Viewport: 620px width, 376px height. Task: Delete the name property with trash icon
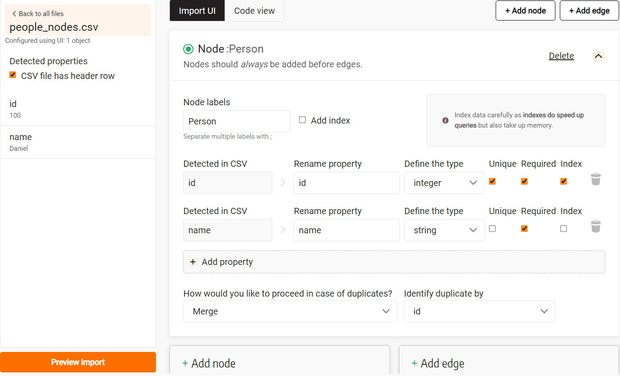pos(595,227)
